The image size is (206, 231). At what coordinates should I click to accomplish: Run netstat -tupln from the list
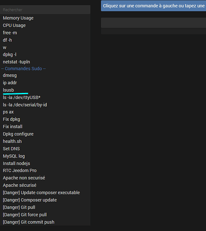click(x=16, y=62)
